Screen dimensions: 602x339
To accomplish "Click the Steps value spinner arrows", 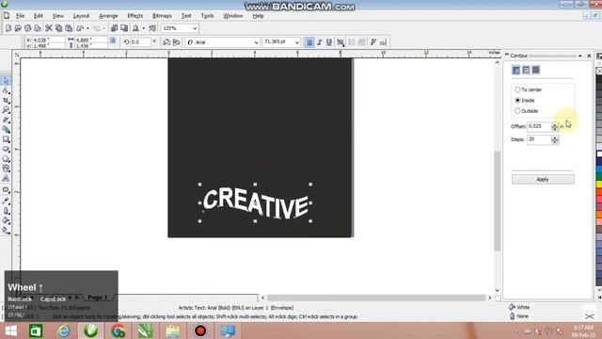I will [x=555, y=139].
